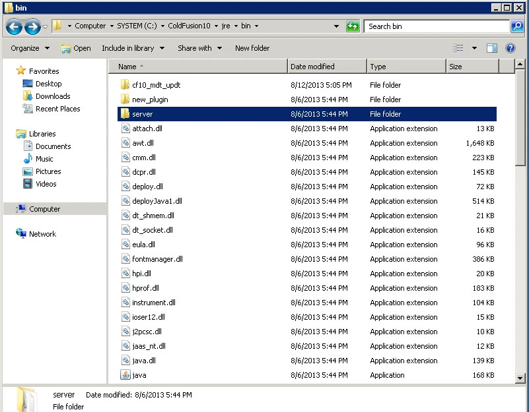Navigate to ColdFusion10 breadcrumb
This screenshot has height=412, width=529.
[189, 26]
